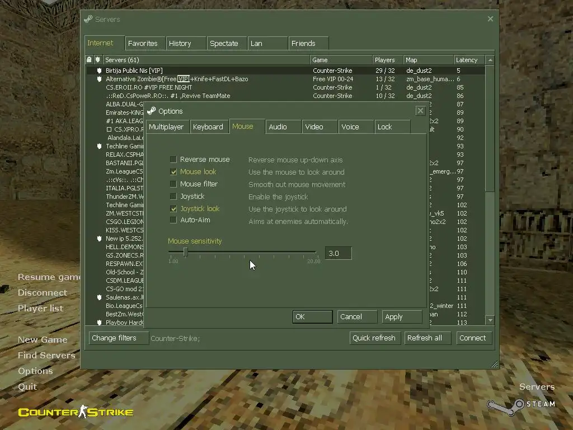Click shield icon beside Alternative Zombie server
573x430 pixels.
(99, 79)
